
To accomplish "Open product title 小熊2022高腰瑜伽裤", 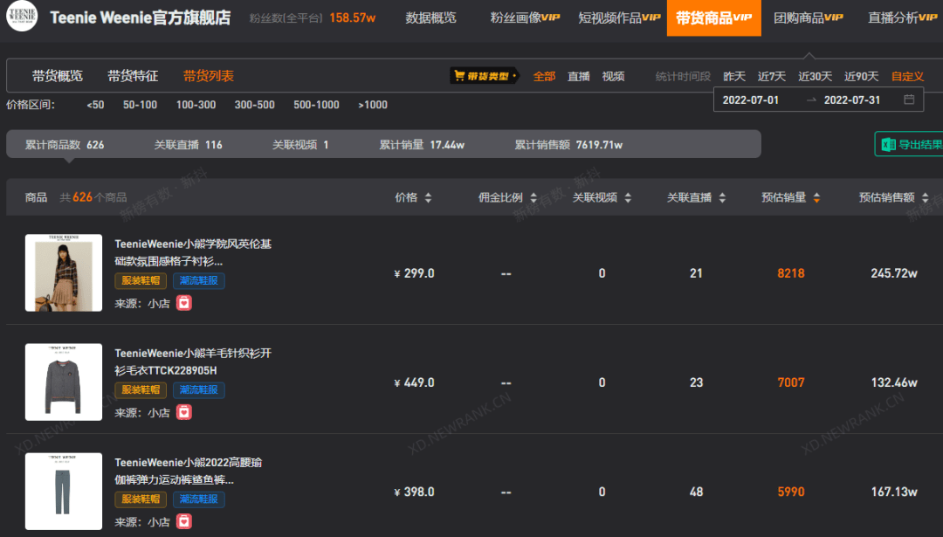I will pos(189,472).
